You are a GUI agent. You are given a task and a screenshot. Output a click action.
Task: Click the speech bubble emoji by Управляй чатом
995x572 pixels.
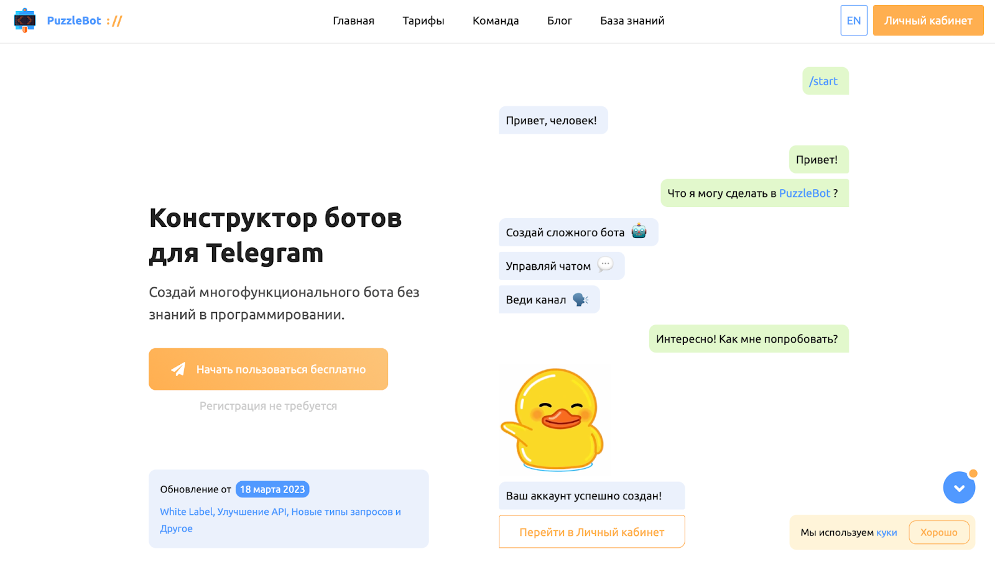point(605,265)
